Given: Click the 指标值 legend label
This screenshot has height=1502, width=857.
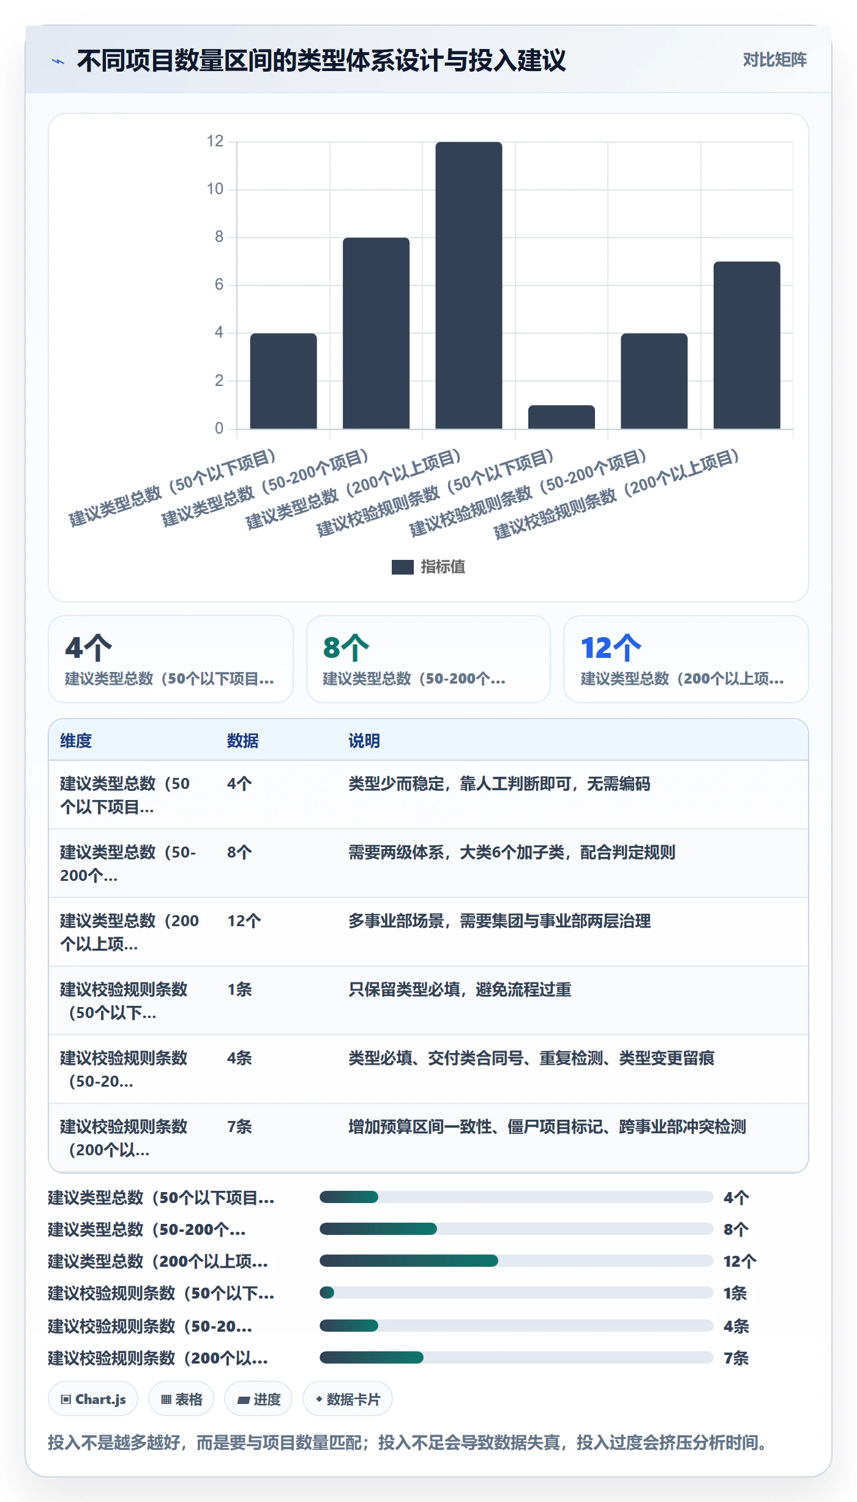Looking at the screenshot, I should coord(443,567).
